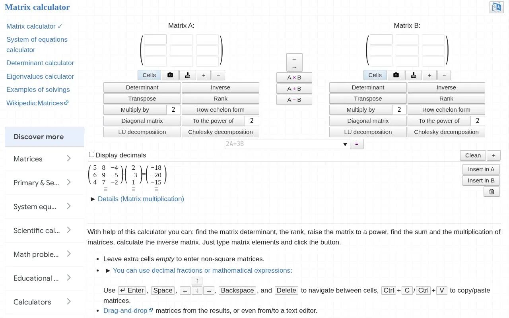This screenshot has width=509, height=318.
Task: Click Matrix B minus button
Action: (444, 75)
